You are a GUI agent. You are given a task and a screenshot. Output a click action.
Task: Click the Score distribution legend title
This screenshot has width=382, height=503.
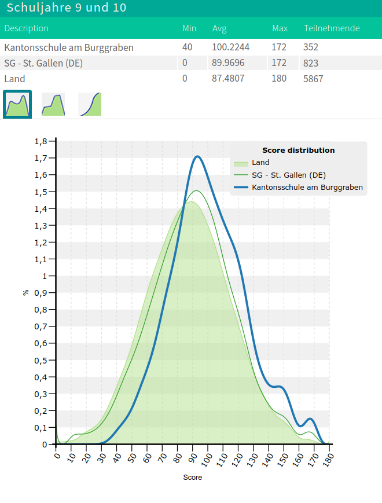tap(298, 150)
